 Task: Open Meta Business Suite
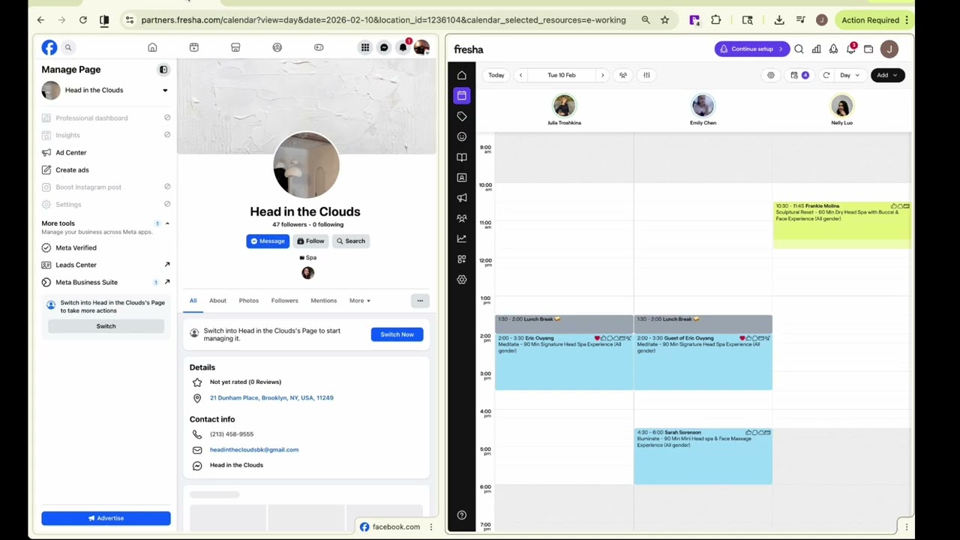(x=106, y=282)
